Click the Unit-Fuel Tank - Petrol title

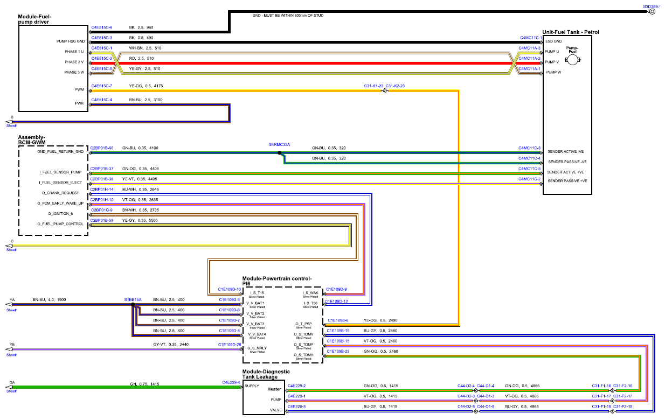(x=571, y=32)
